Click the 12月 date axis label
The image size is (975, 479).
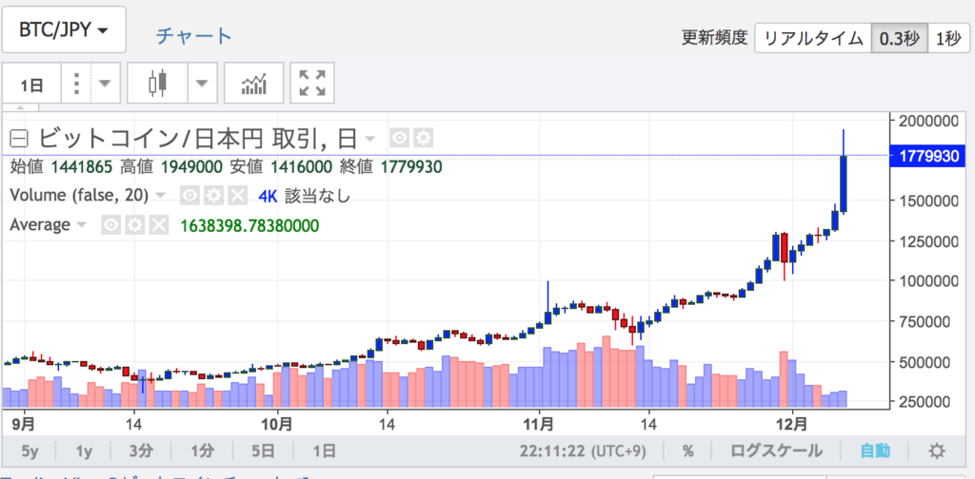(793, 425)
